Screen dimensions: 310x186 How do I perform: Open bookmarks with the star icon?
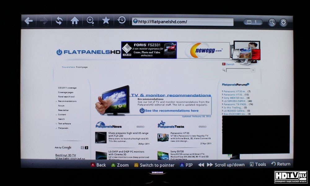(x=106, y=20)
